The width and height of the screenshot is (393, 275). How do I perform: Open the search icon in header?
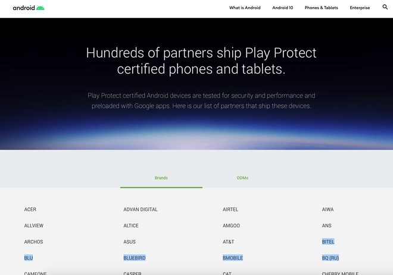(x=385, y=7)
